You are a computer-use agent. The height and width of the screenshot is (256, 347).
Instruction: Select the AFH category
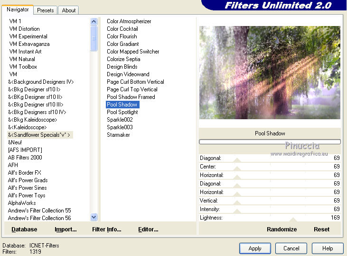[13, 165]
